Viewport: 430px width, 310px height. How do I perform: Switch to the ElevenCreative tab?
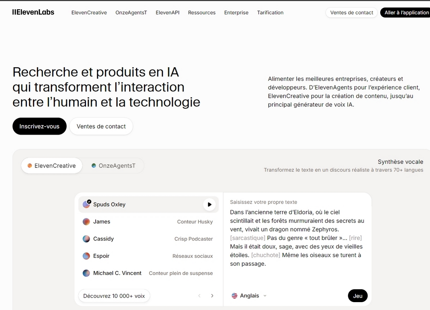pyautogui.click(x=52, y=166)
